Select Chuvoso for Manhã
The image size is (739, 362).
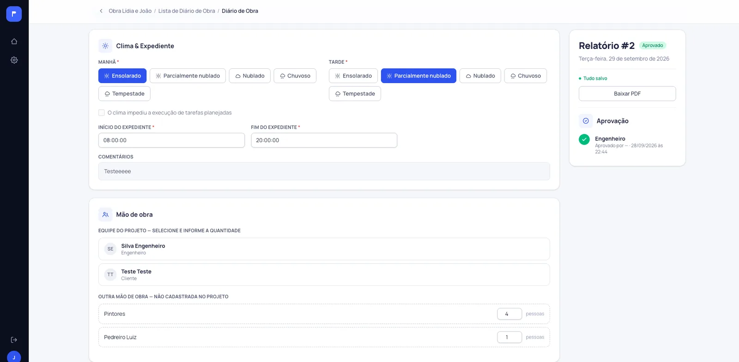coord(295,76)
